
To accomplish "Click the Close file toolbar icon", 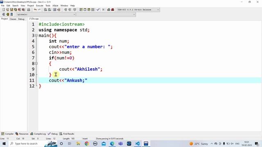I will click(19, 10).
